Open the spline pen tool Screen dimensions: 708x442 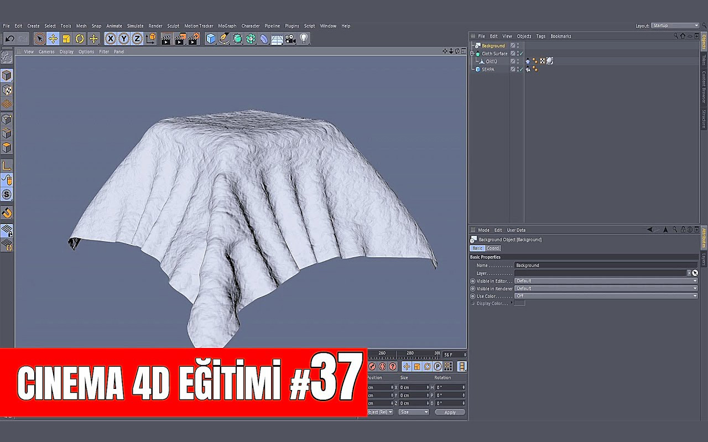pos(224,39)
